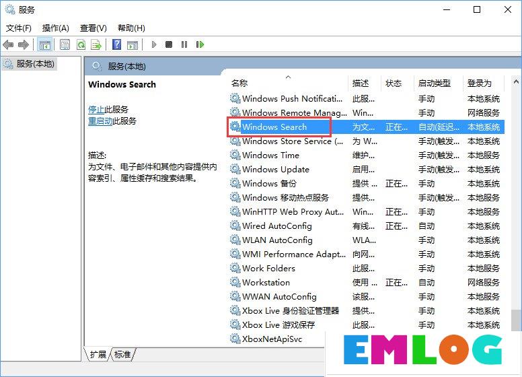Click the 停止 service link

96,109
